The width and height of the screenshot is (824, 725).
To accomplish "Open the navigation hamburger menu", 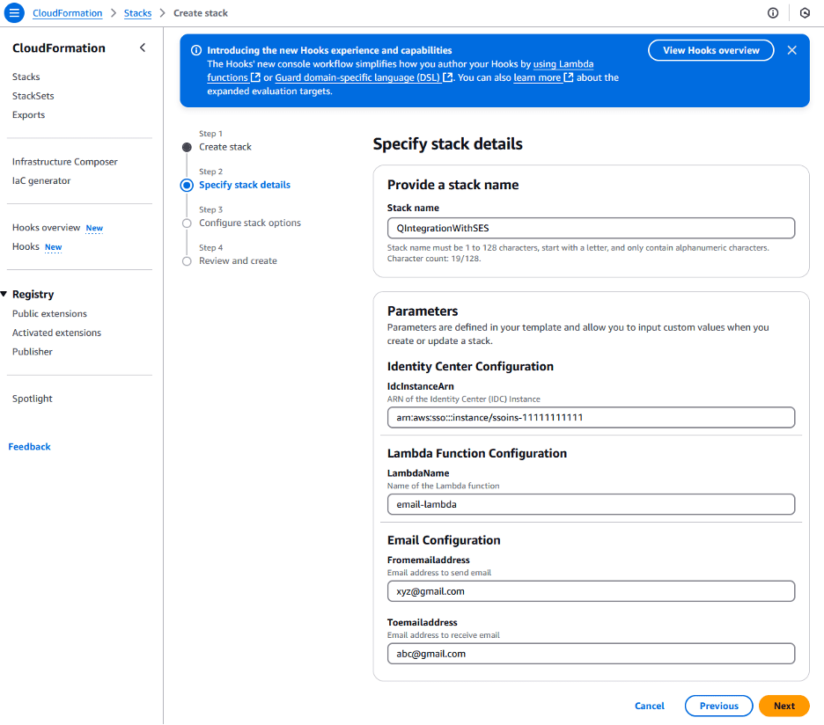I will [x=12, y=12].
